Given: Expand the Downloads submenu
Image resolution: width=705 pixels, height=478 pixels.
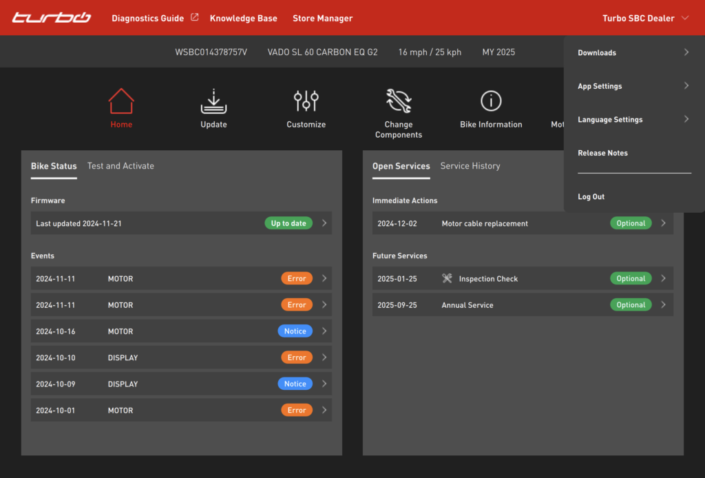Looking at the screenshot, I should [633, 53].
